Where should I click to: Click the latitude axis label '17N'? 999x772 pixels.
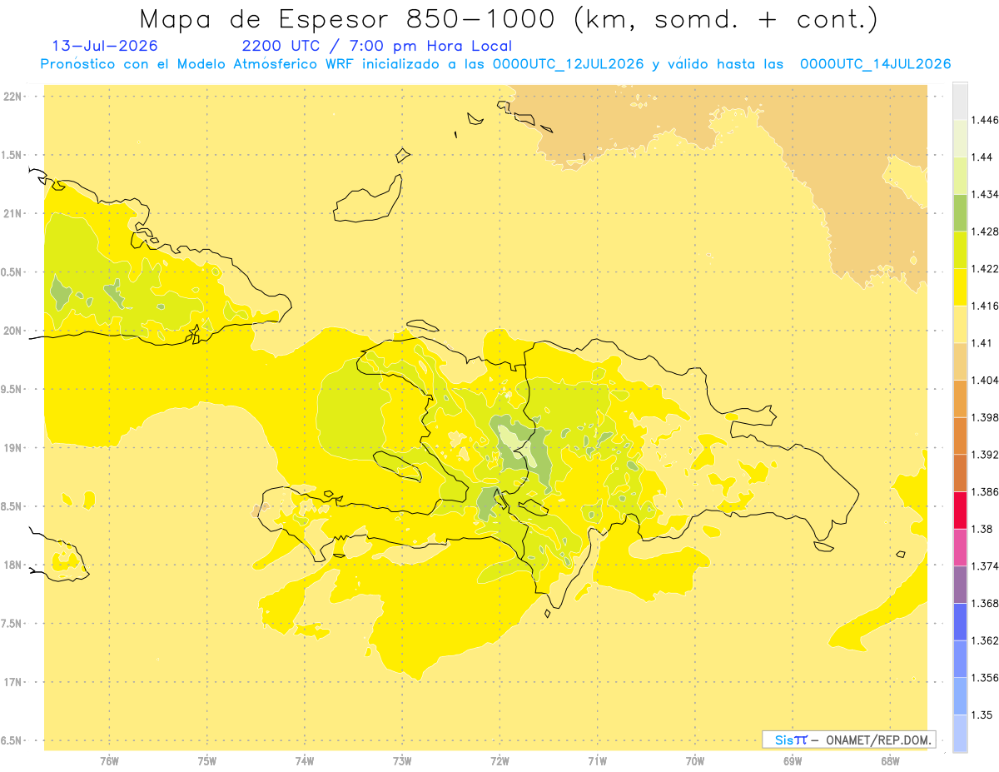(13, 682)
